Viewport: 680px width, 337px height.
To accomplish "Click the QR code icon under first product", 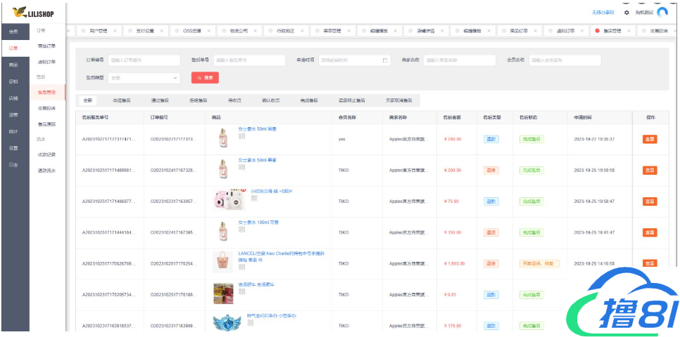I will click(241, 137).
